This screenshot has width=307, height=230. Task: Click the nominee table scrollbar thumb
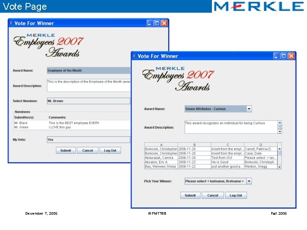coord(279,153)
